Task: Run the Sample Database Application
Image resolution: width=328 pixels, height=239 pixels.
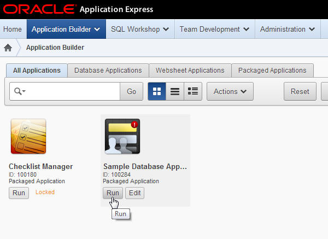Action: click(x=113, y=193)
